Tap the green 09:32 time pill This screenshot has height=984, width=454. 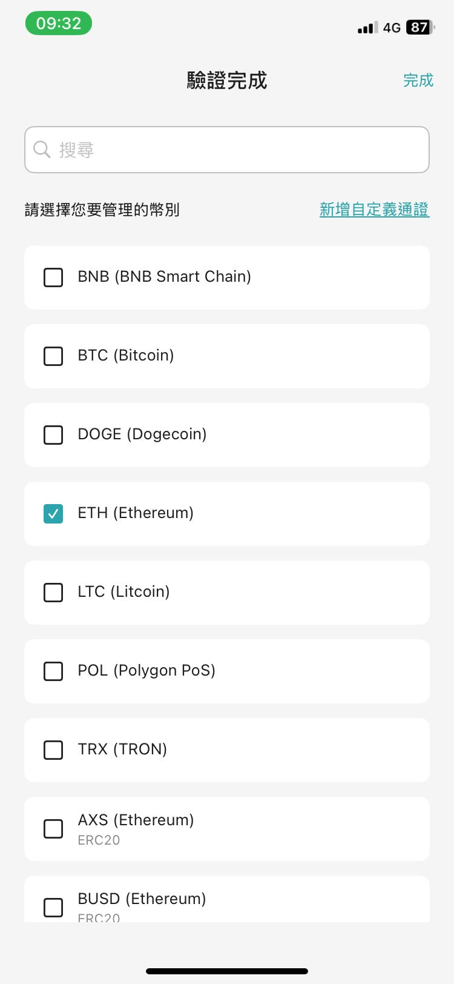(x=59, y=24)
